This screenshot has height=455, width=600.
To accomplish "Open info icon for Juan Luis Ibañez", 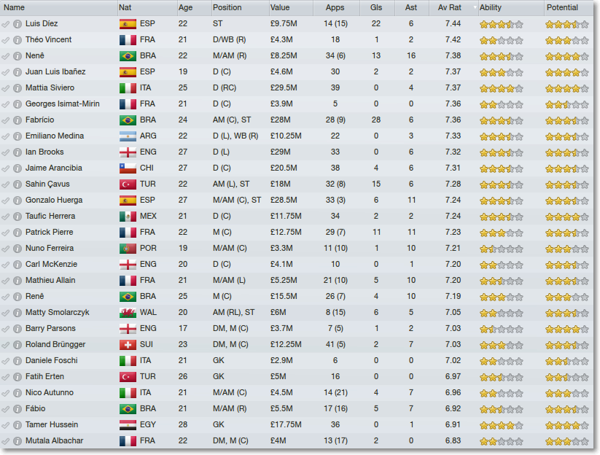I will pyautogui.click(x=17, y=72).
